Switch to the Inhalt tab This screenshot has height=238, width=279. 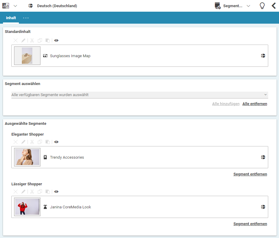point(11,18)
